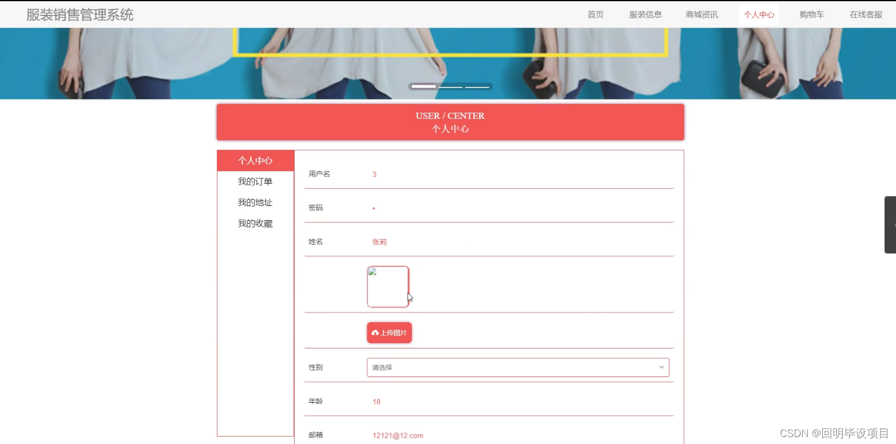896x444 pixels.
Task: Click the 上传图片 upload button
Action: [389, 332]
